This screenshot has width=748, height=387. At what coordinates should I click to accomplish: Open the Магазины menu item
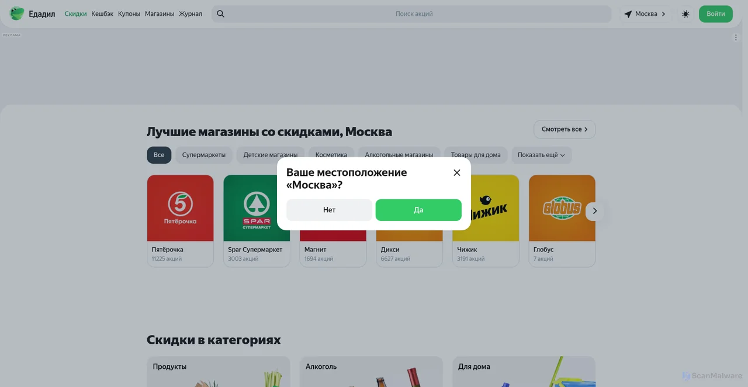[160, 14]
